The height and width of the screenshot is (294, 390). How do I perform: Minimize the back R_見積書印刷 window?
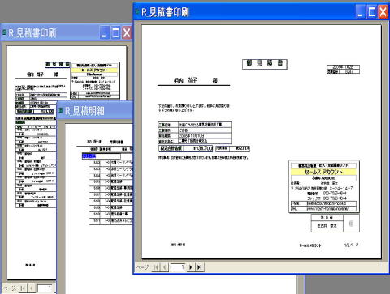(x=104, y=33)
